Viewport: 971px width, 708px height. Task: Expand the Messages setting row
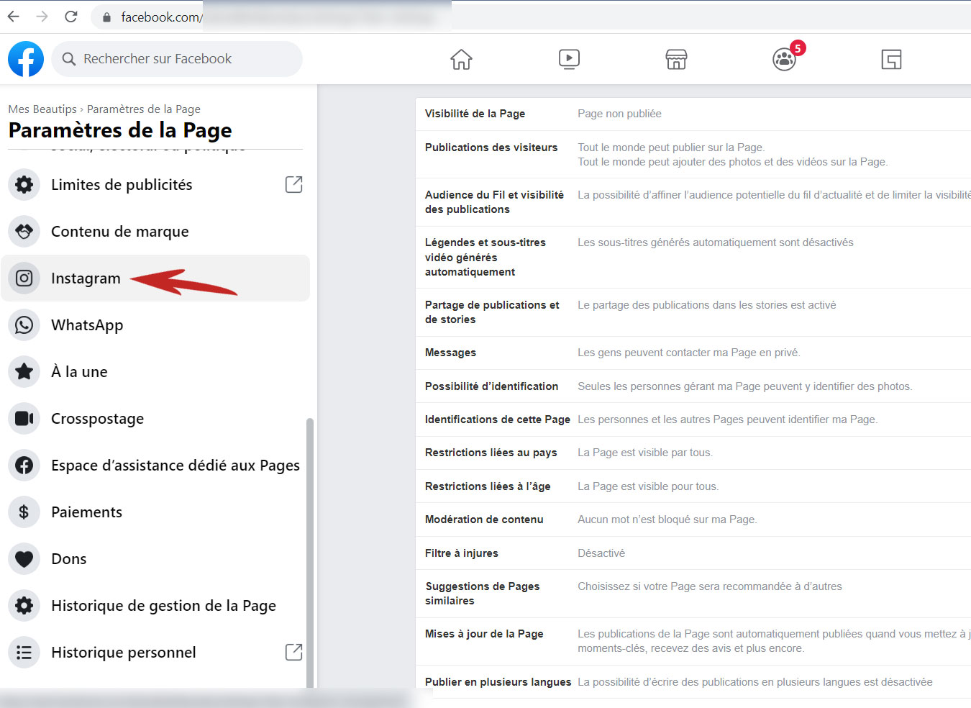[x=690, y=353]
